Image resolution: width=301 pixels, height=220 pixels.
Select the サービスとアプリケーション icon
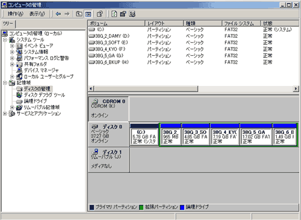(12, 114)
